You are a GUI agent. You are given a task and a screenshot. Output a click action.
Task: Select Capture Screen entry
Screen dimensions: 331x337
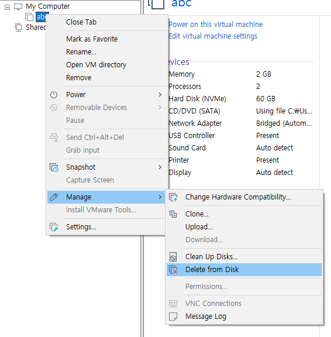tap(107, 180)
